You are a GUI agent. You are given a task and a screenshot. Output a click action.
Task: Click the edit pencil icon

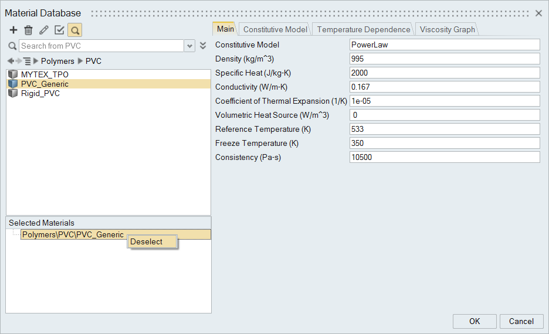point(43,30)
